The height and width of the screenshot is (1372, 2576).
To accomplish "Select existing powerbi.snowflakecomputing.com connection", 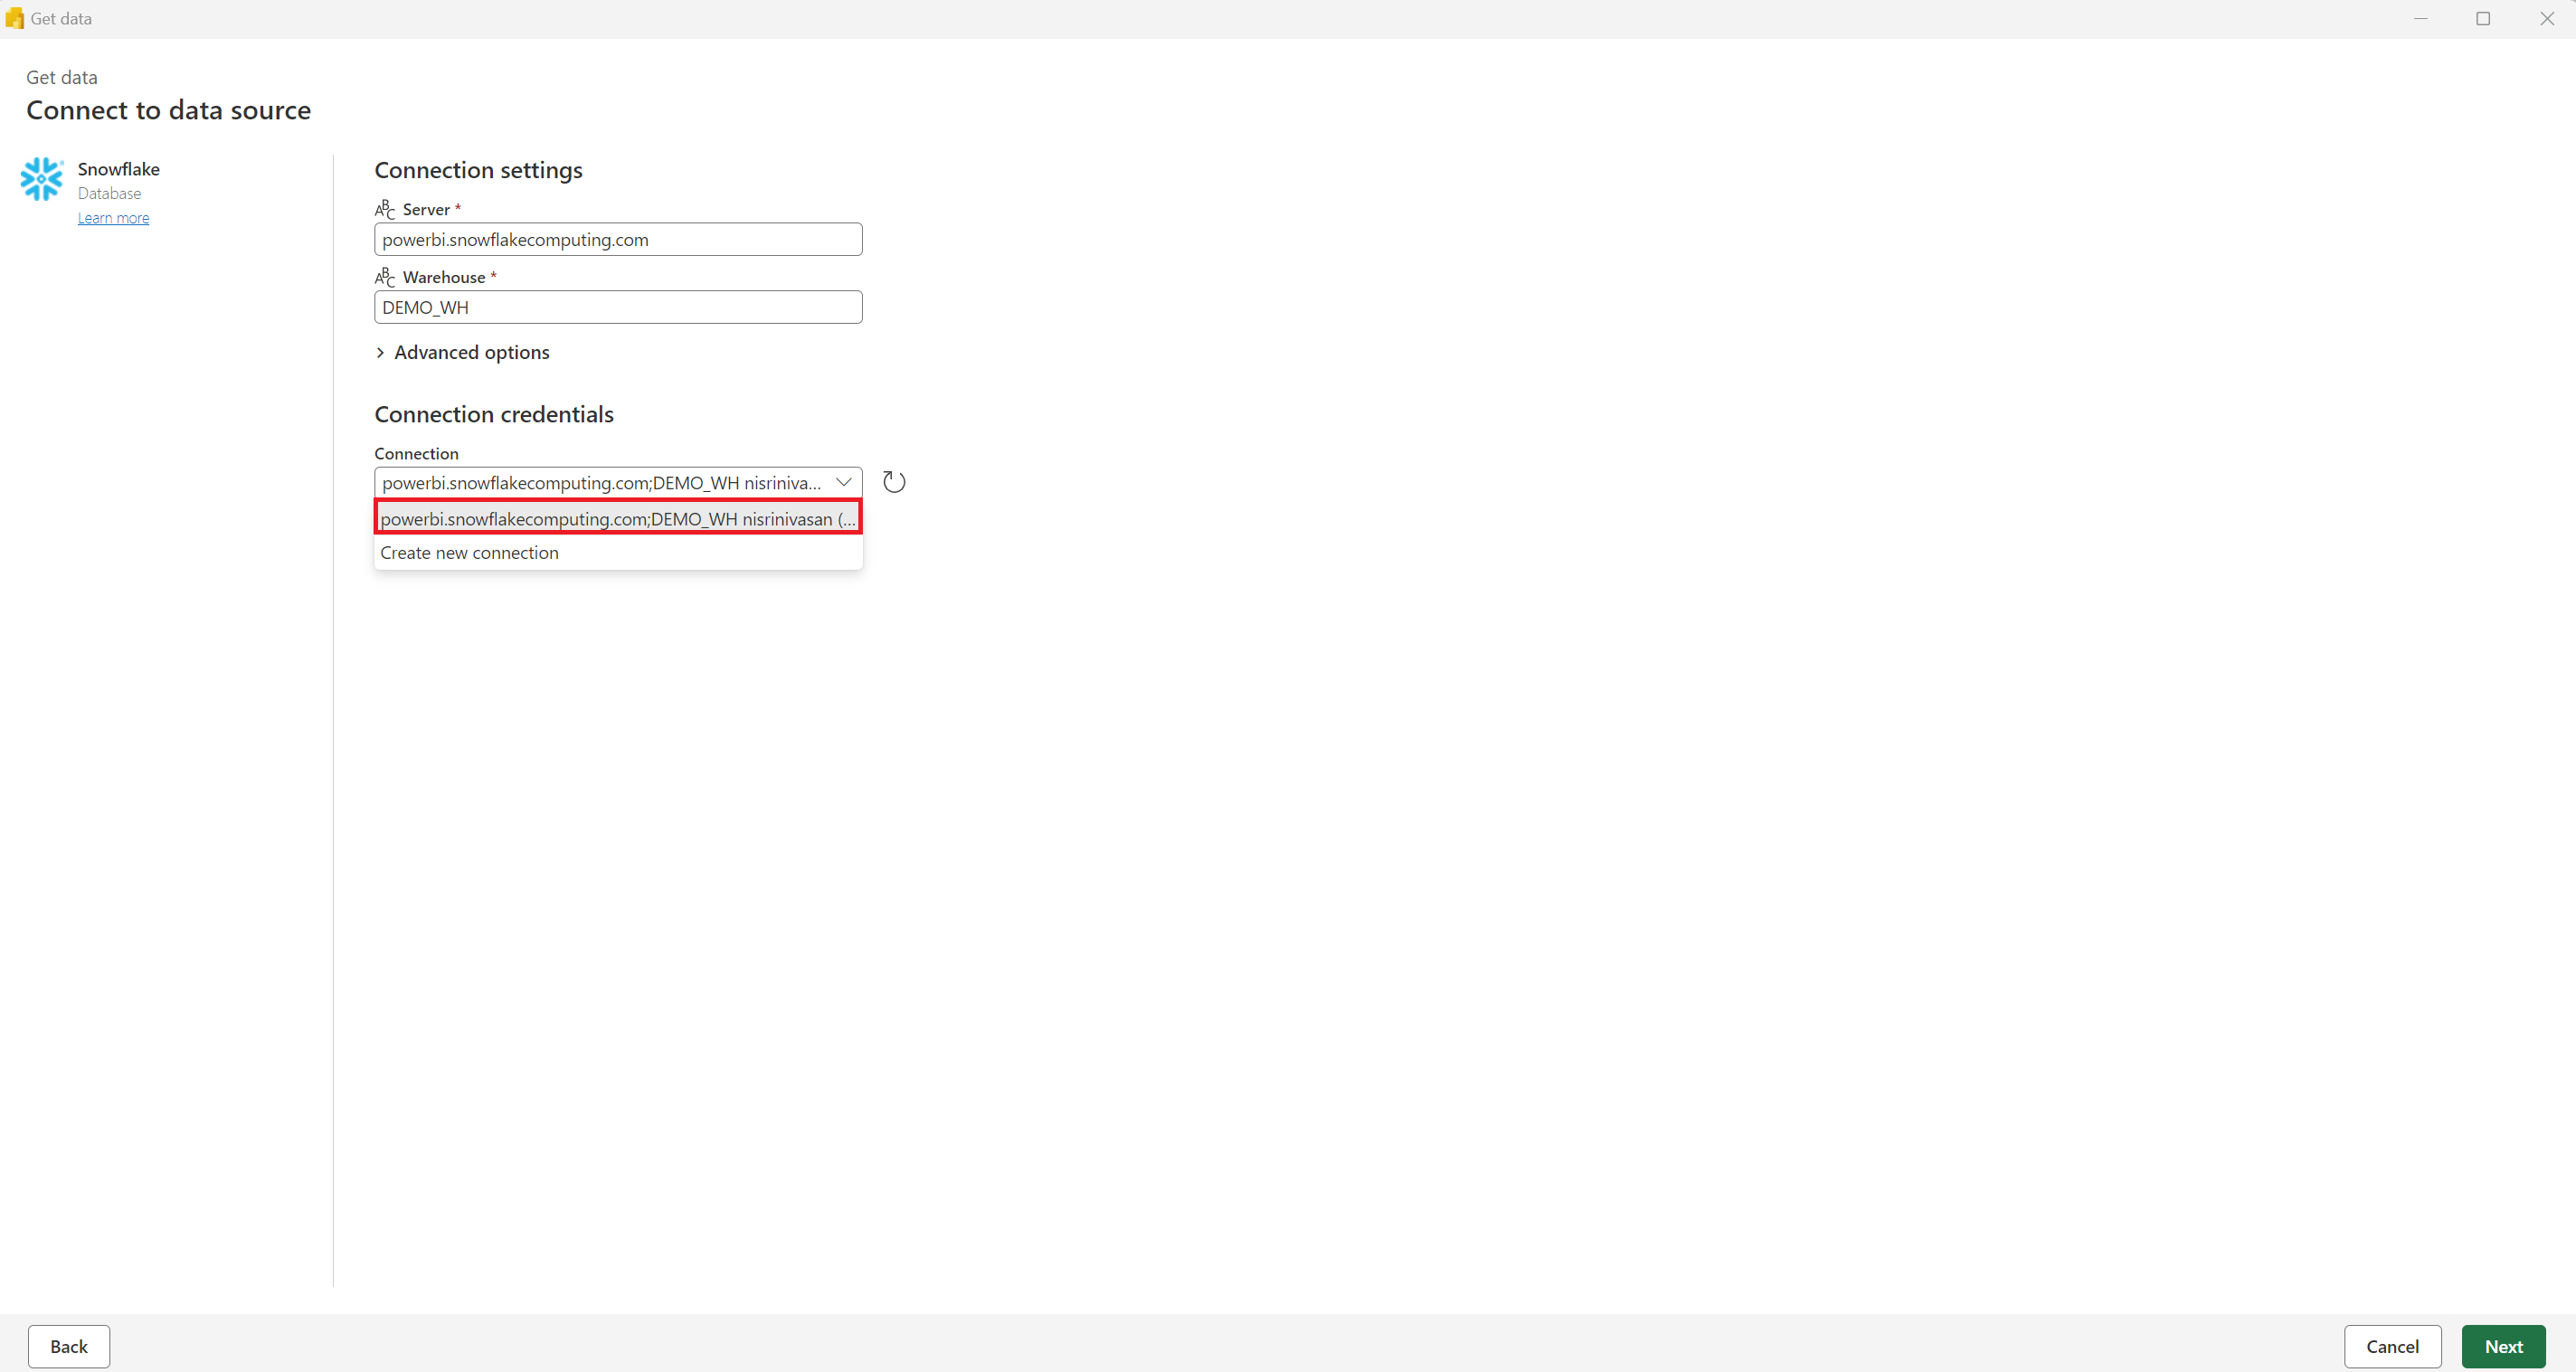I will tap(617, 518).
